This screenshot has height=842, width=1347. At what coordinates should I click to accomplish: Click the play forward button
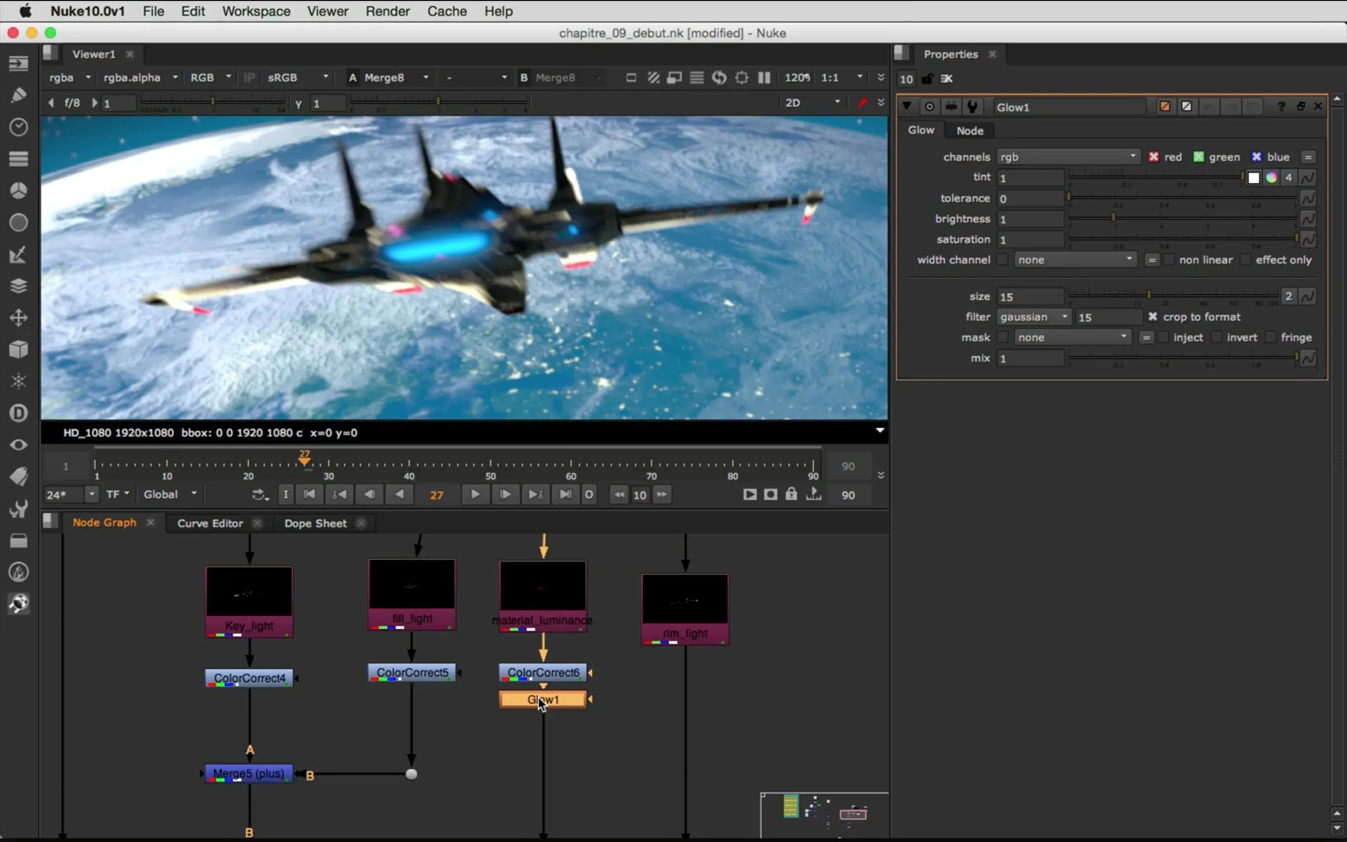(x=475, y=494)
